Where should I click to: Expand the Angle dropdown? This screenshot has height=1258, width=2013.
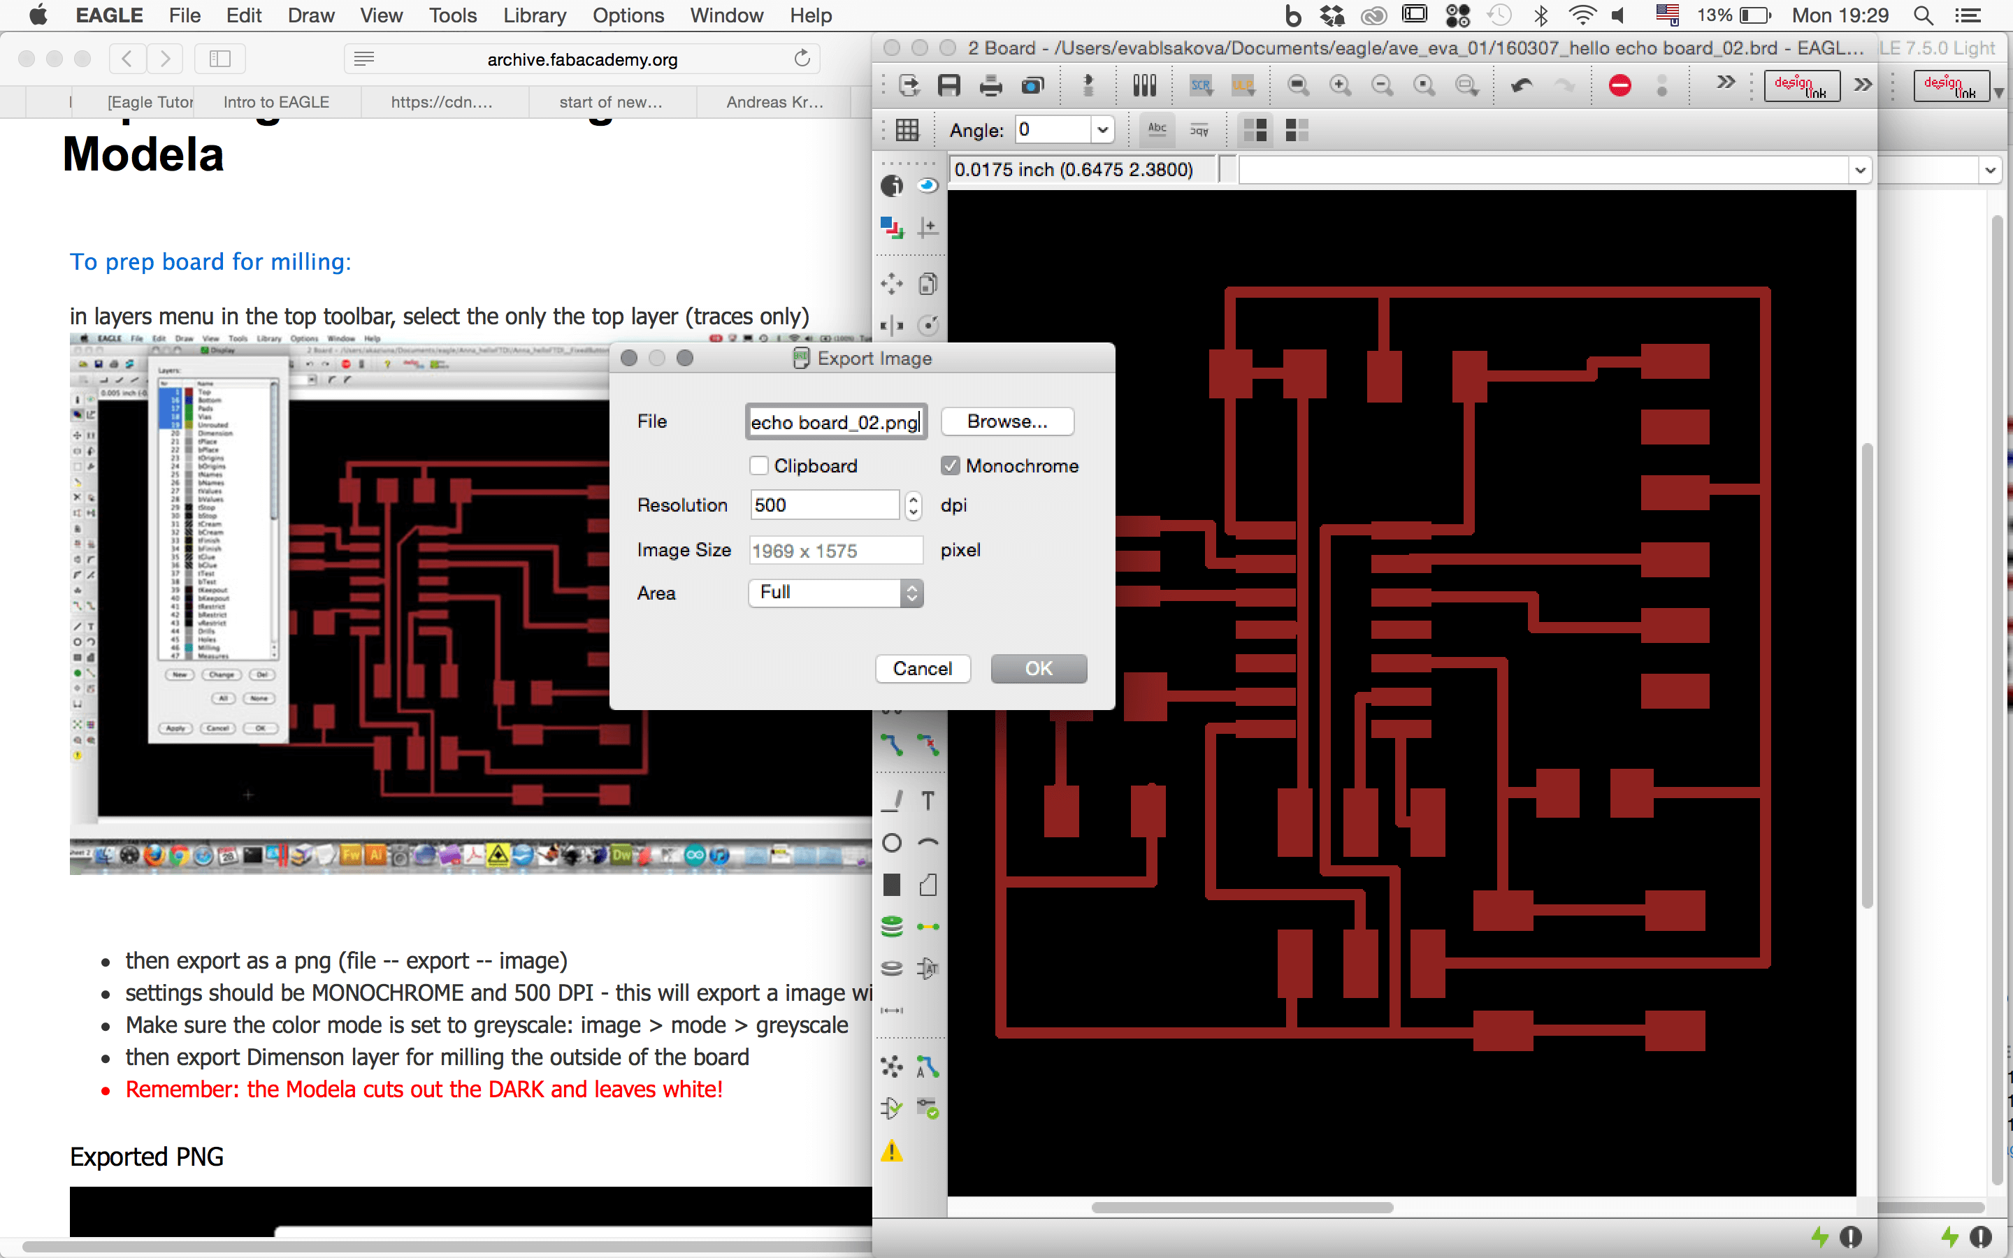[1102, 130]
